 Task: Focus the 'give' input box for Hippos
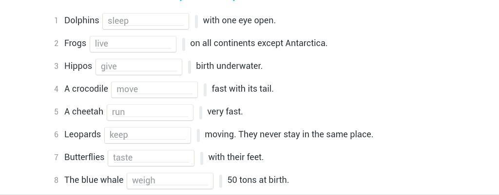[x=138, y=66]
